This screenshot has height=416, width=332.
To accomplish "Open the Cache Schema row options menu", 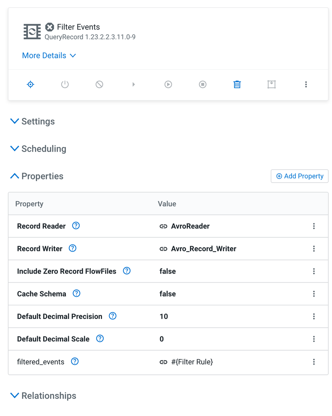I will click(x=314, y=294).
